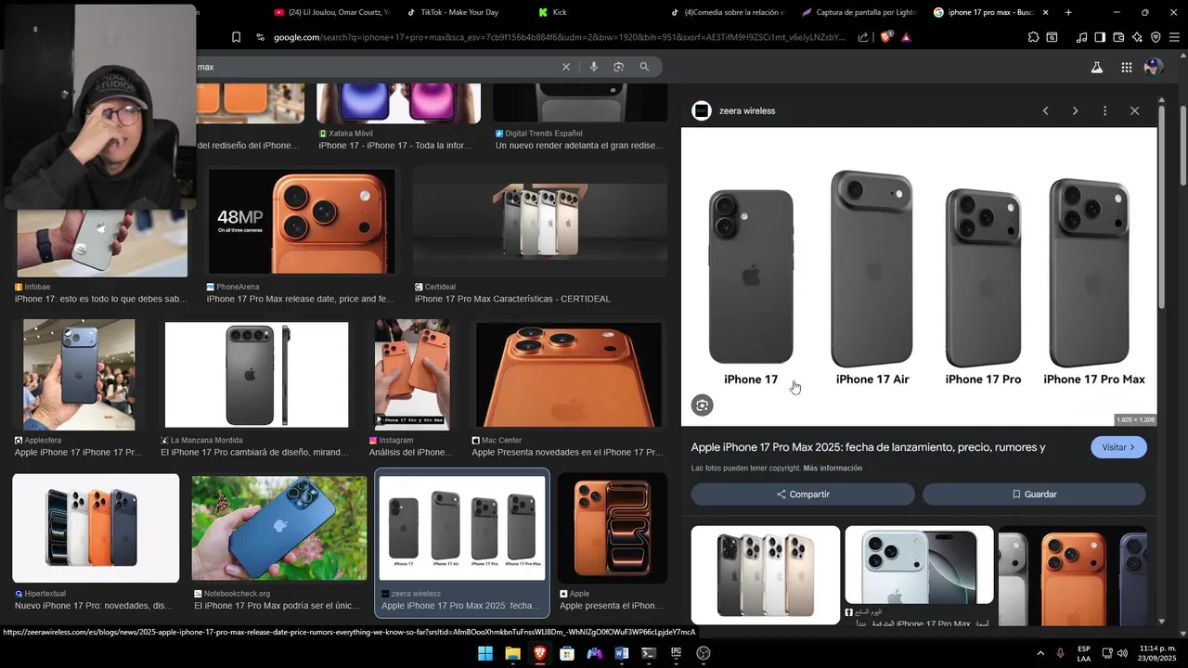The height and width of the screenshot is (668, 1188).
Task: Open the Hipertextual Nuevo iPhone 17 Pro result
Action: click(96, 528)
